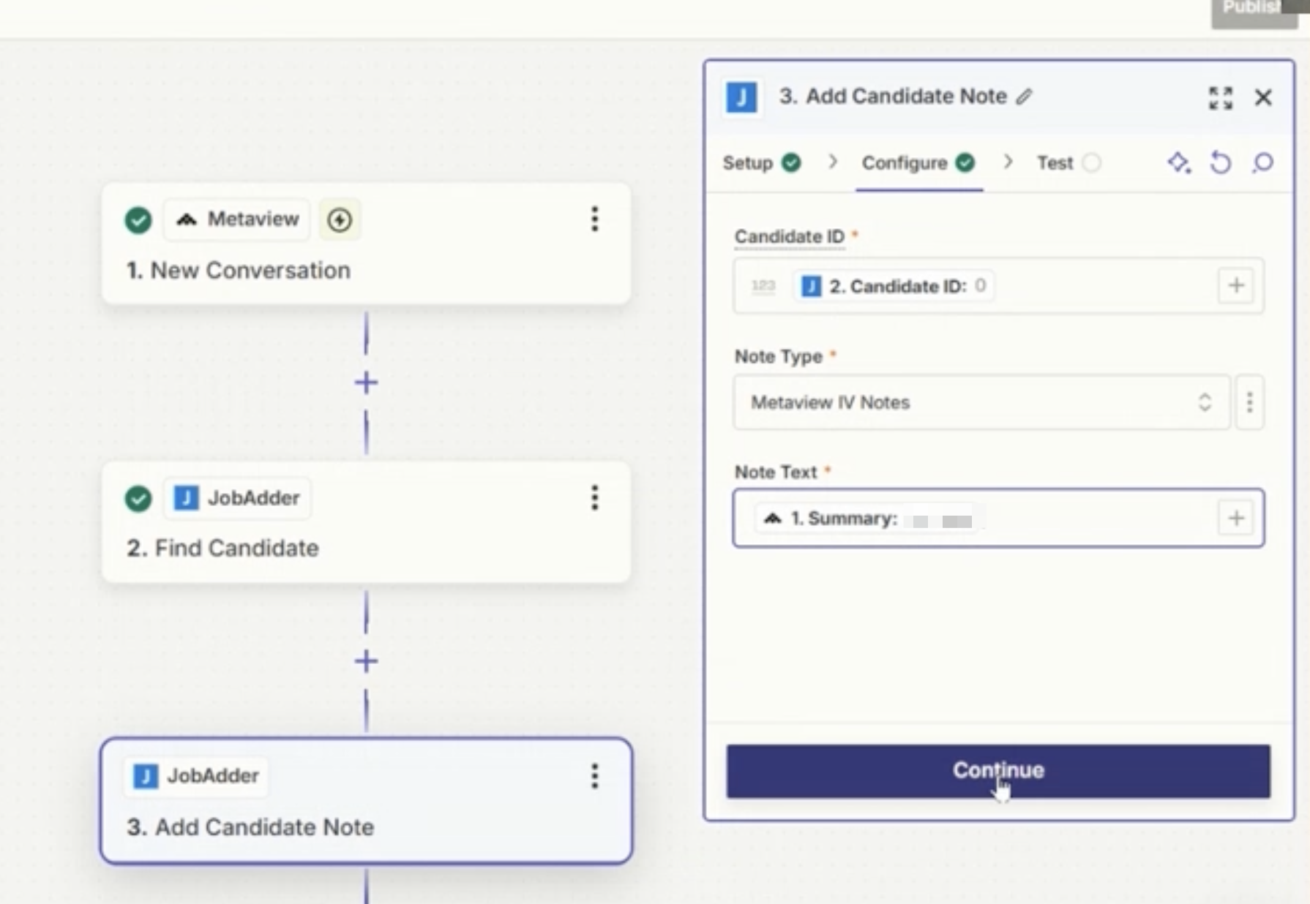Add a step below Find Candidate

pyautogui.click(x=366, y=661)
